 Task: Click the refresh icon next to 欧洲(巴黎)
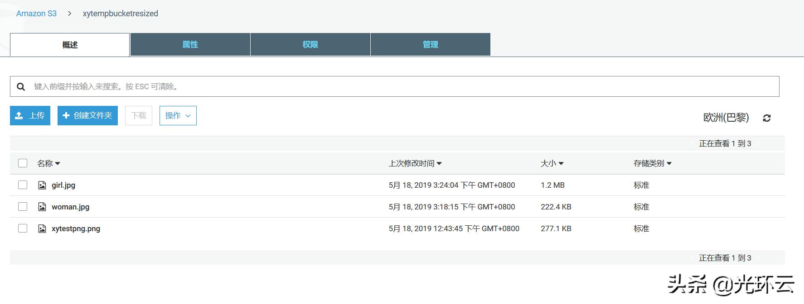pyautogui.click(x=766, y=118)
